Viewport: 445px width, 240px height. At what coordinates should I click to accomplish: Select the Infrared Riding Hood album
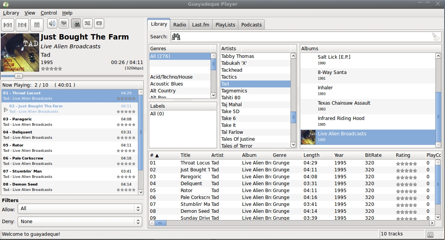[x=368, y=121]
